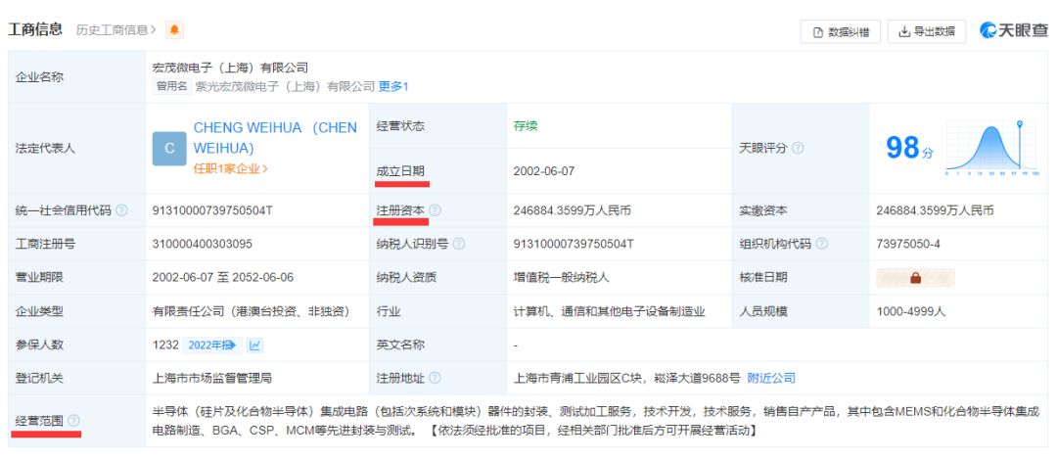Click the locked 核准日期 lock icon
Screen dimensions: 1057x460
(x=915, y=277)
